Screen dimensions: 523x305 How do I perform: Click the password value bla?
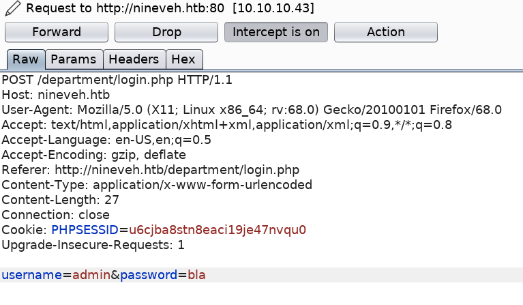pyautogui.click(x=196, y=276)
